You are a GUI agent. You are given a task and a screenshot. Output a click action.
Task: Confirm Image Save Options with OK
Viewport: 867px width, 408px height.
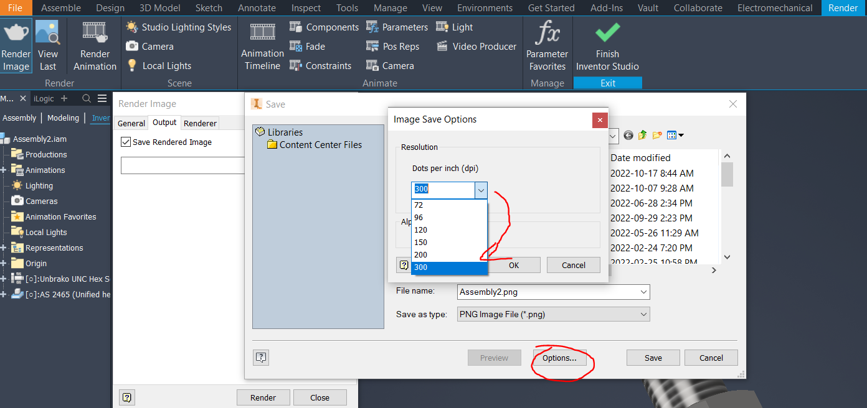coord(514,265)
